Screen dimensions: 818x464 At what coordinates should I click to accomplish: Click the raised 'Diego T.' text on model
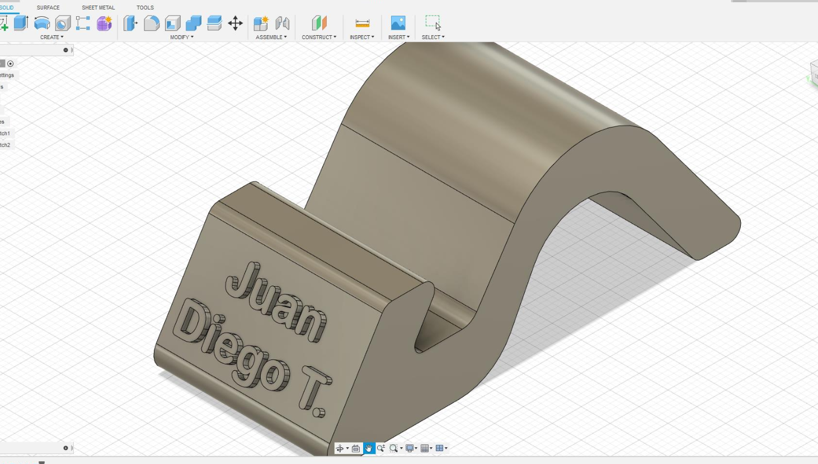[x=253, y=358]
